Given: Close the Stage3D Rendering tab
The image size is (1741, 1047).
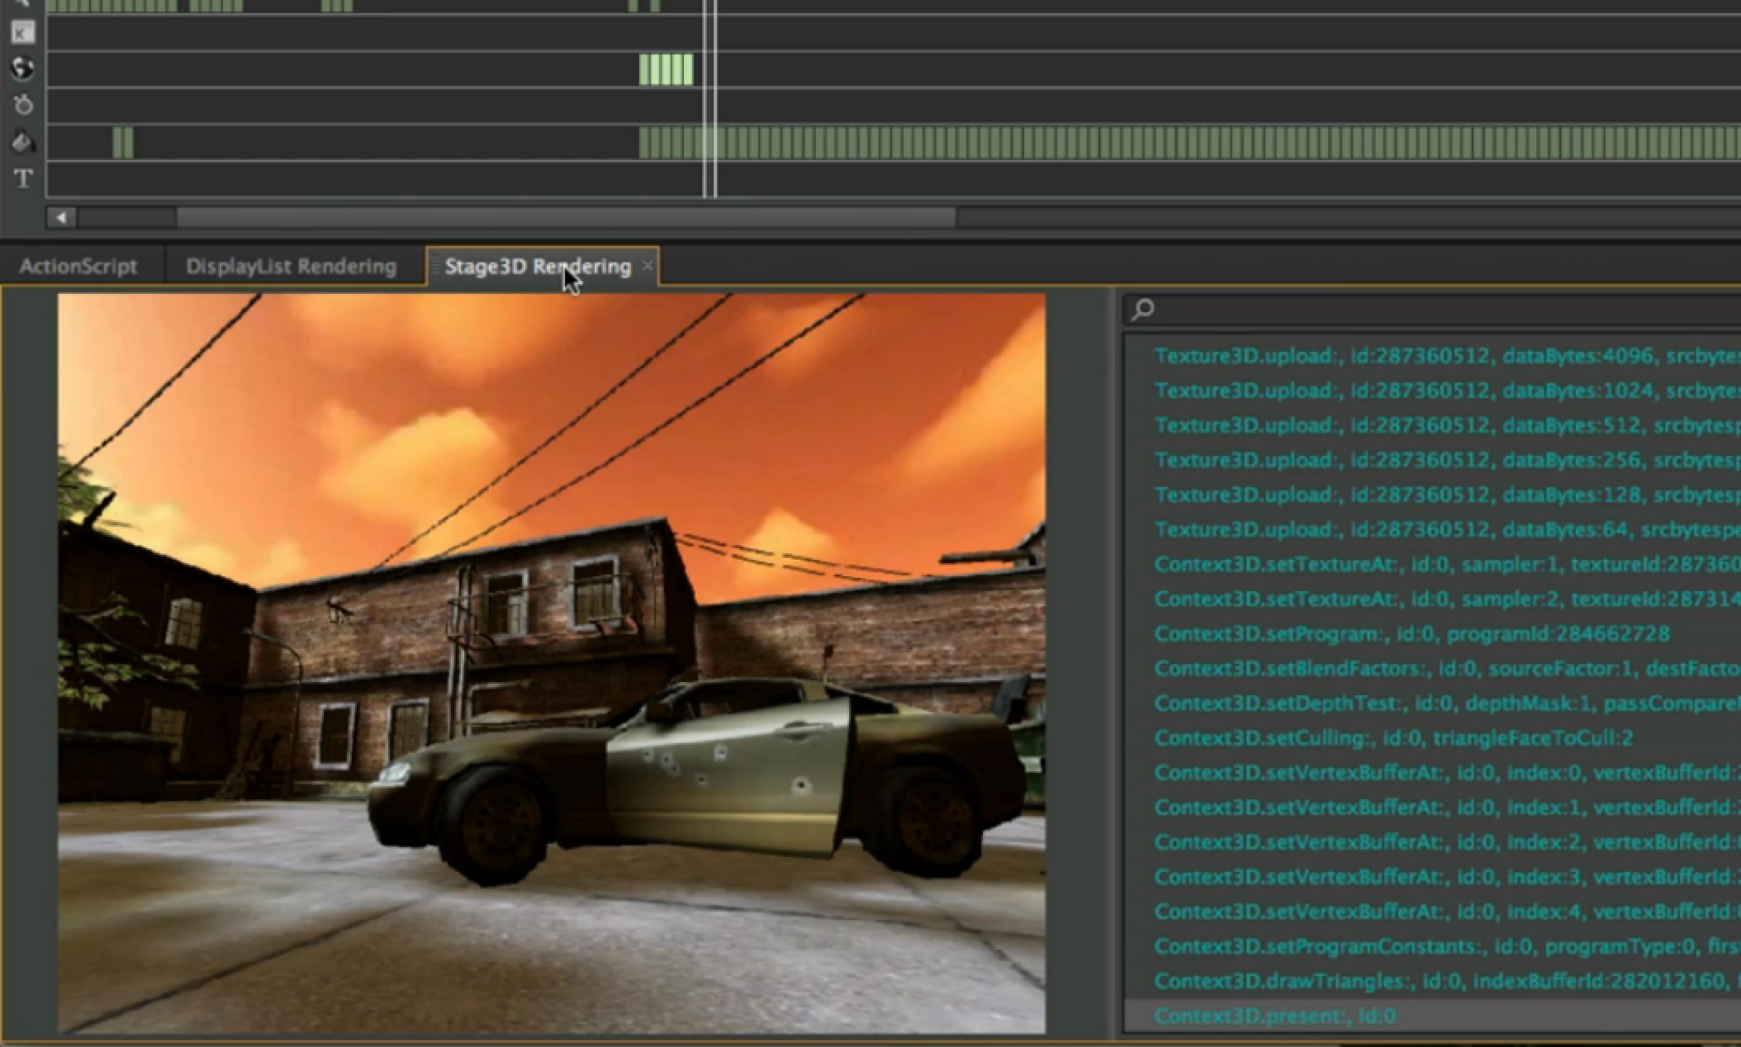Looking at the screenshot, I should tap(648, 265).
